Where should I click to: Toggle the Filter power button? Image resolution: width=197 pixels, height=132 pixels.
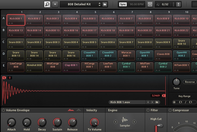pos(148,110)
